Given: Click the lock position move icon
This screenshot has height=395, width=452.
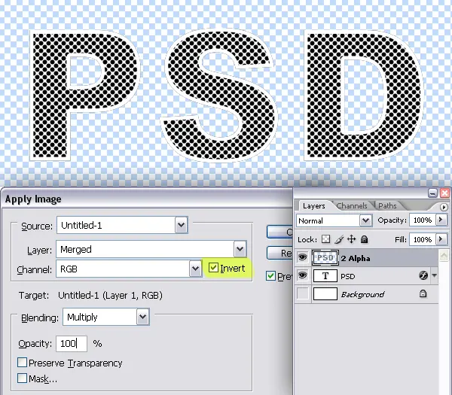Looking at the screenshot, I should tap(351, 239).
